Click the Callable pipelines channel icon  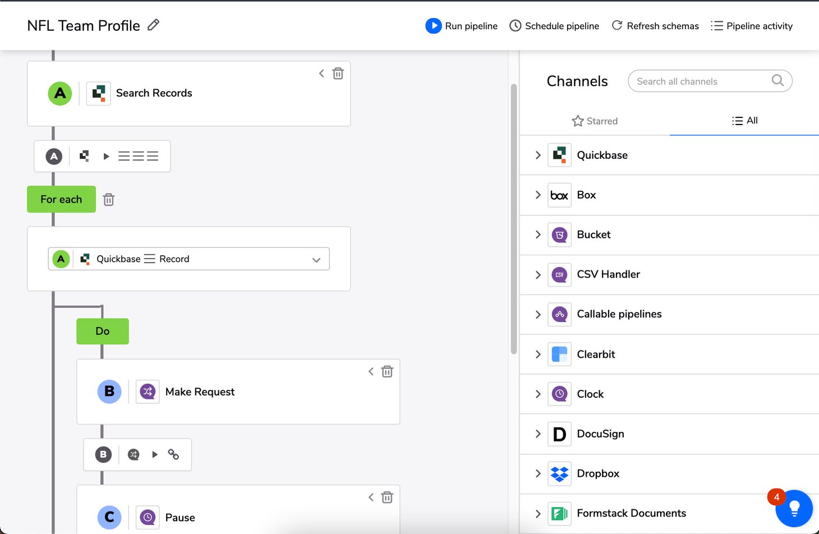click(559, 314)
